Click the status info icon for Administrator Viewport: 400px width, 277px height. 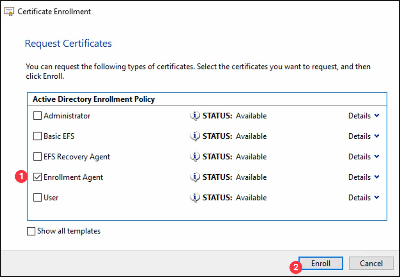click(195, 116)
